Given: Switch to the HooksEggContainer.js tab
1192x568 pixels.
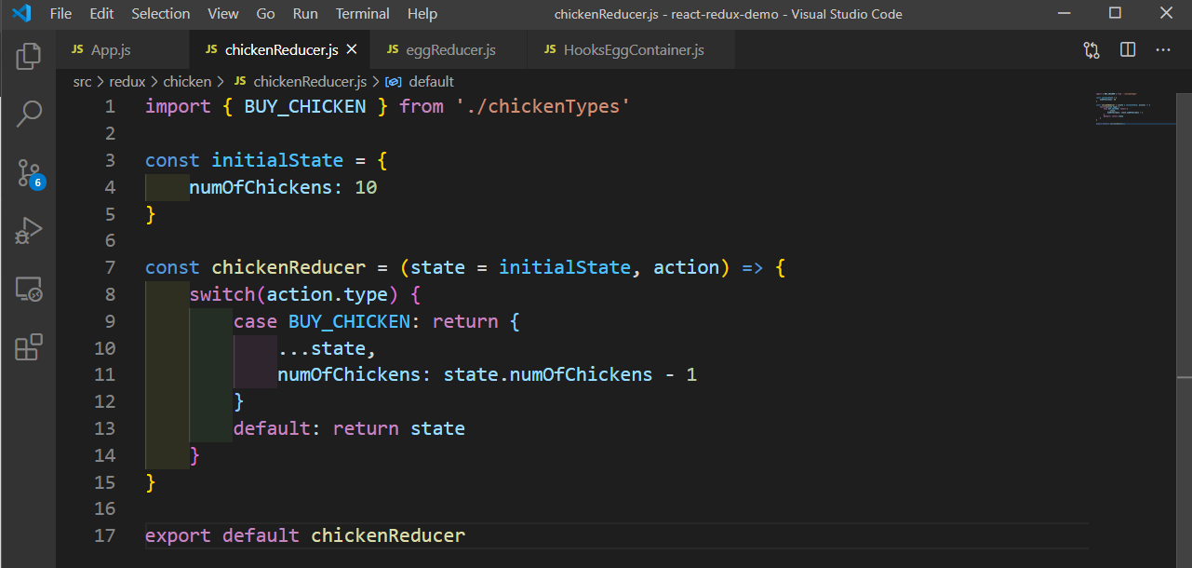Looking at the screenshot, I should pyautogui.click(x=631, y=49).
